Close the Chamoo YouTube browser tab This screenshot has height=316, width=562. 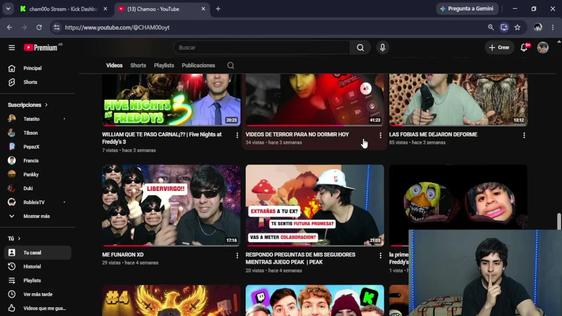[x=203, y=9]
